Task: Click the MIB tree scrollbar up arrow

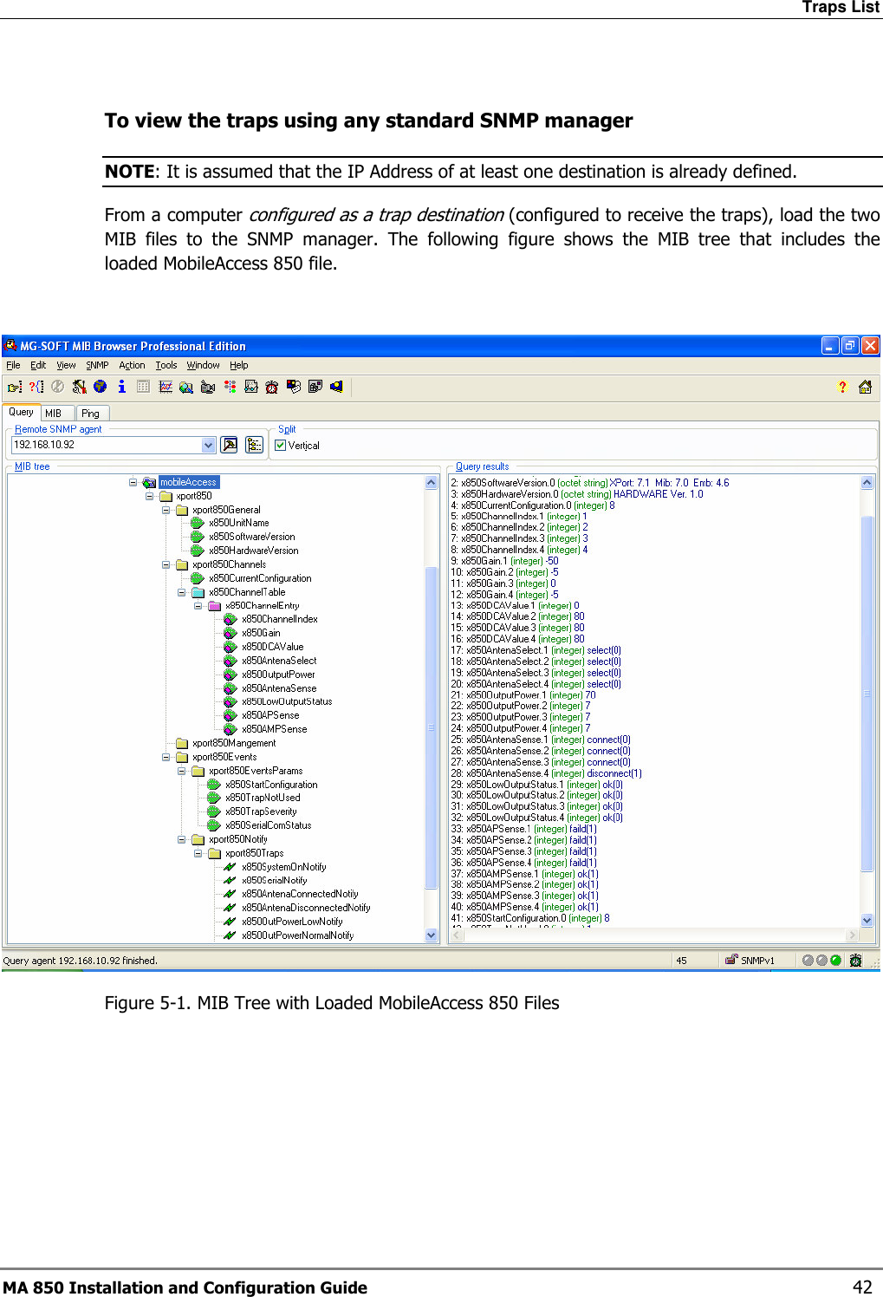Action: pyautogui.click(x=432, y=482)
